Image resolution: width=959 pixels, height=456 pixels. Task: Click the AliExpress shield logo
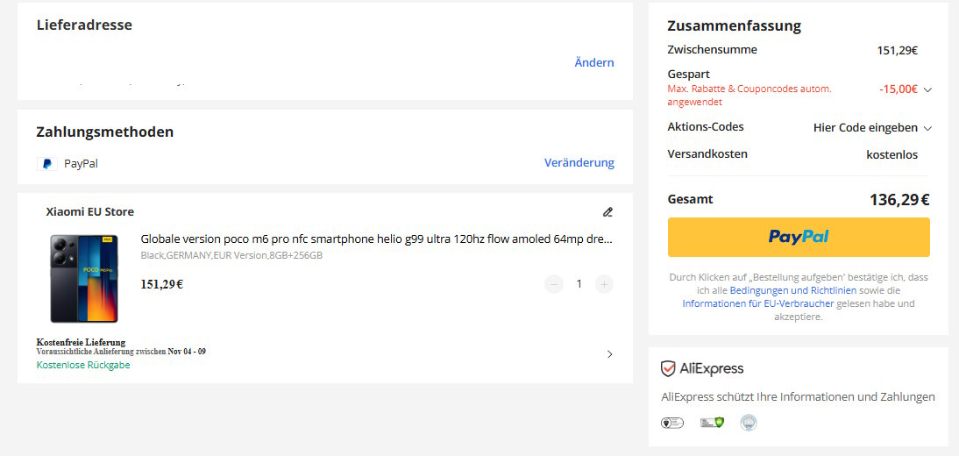coord(668,368)
